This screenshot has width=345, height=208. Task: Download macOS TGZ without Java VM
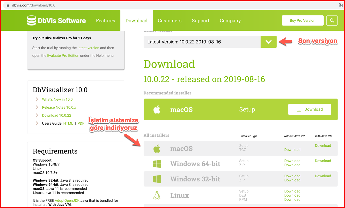pos(292,150)
